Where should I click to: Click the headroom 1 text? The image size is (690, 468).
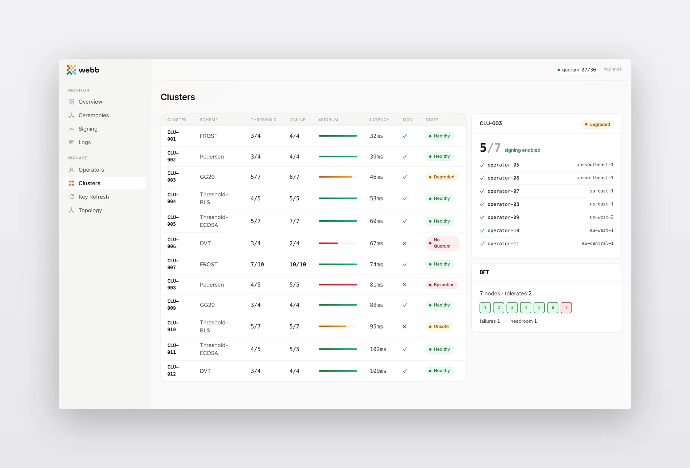click(x=524, y=321)
